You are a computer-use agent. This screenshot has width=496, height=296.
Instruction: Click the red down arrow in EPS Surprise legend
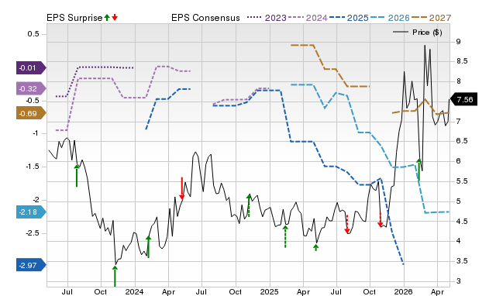[x=115, y=17]
